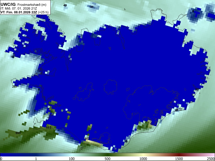215x161 pixels.
Task: Select the map value label '271'
Action: pos(15,87)
